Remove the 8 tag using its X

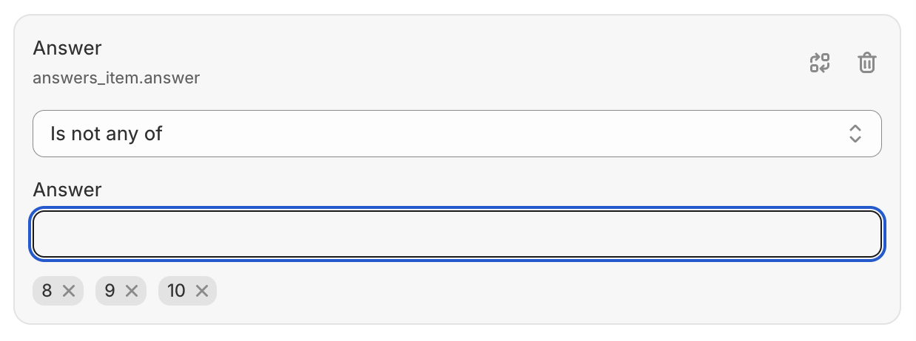pyautogui.click(x=69, y=291)
